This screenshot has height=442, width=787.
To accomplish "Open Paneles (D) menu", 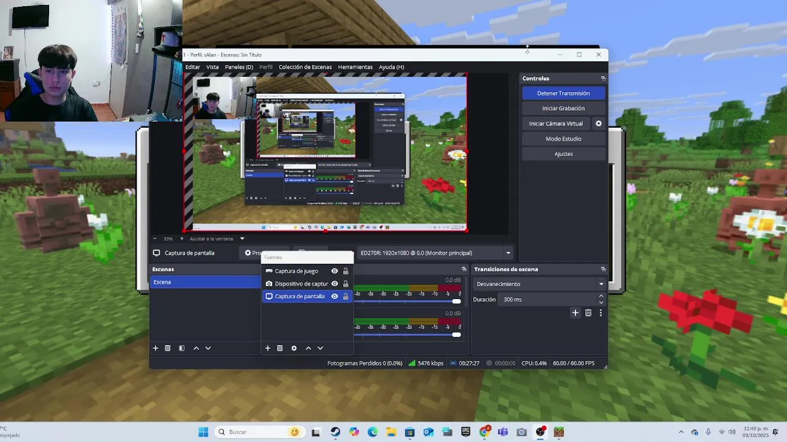I will tap(239, 67).
